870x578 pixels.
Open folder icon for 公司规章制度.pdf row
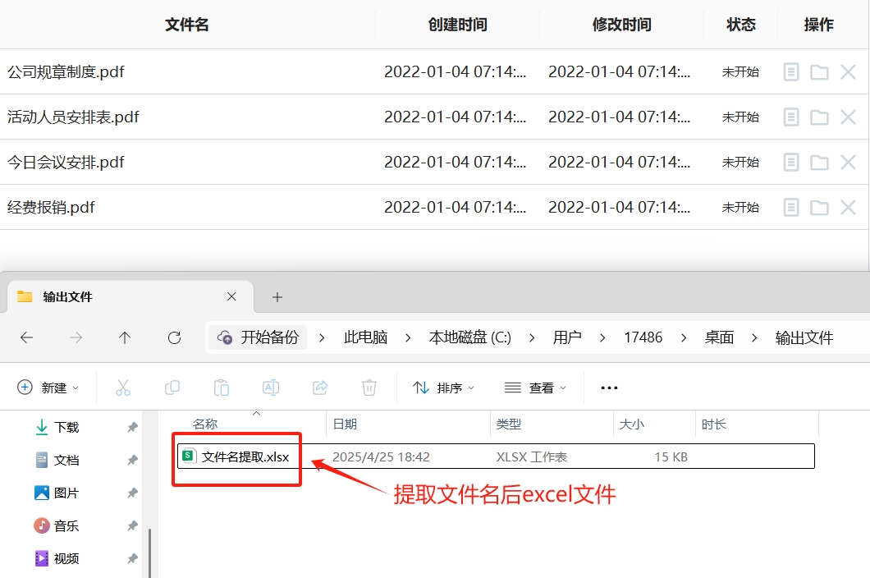(x=819, y=72)
